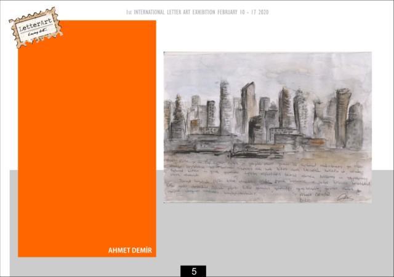Click the AHMET DEMİR artist name
Image resolution: width=394 pixels, height=277 pixels.
coord(130,250)
